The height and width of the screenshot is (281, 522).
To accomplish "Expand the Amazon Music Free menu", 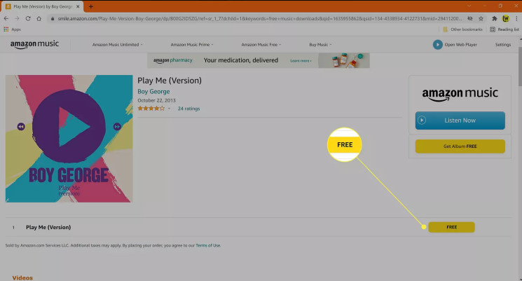I will [261, 45].
